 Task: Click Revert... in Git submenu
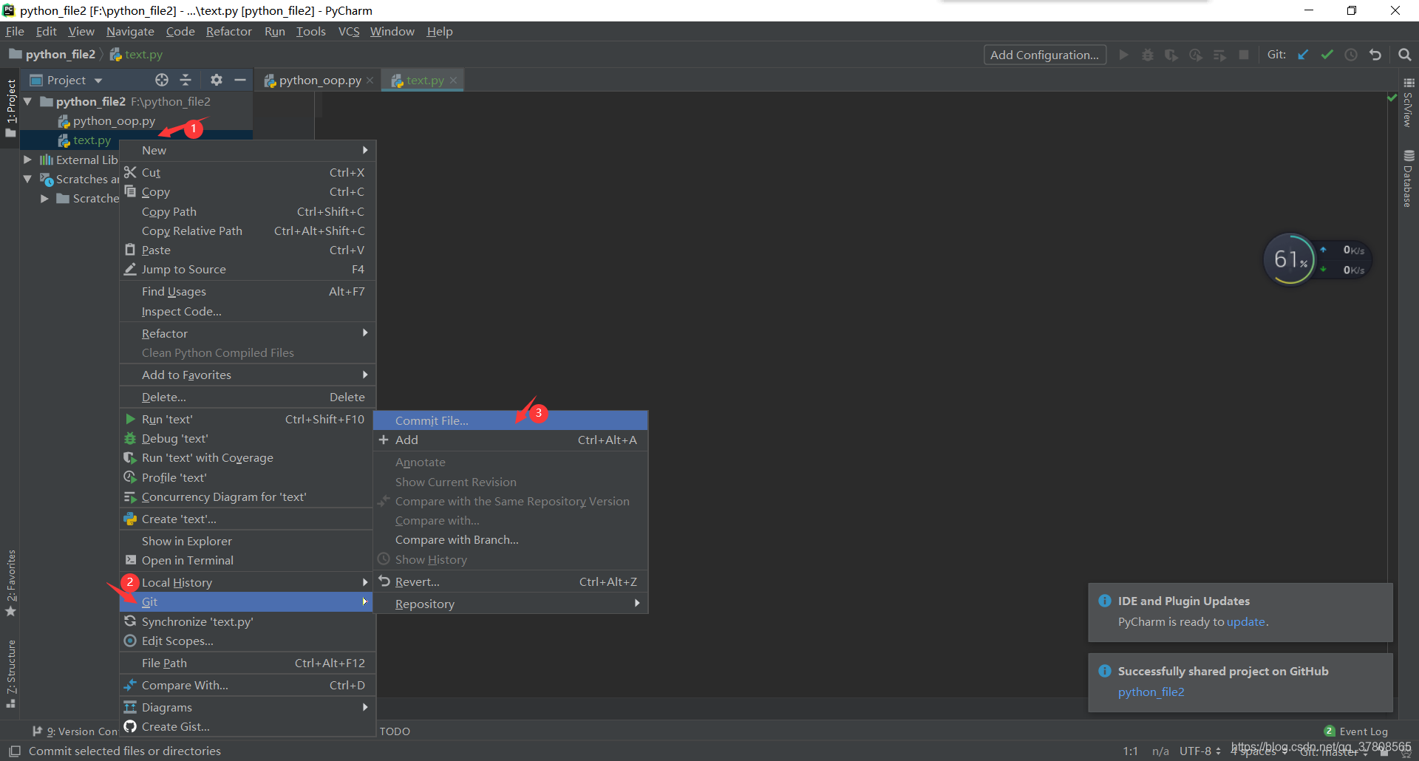tap(511, 581)
